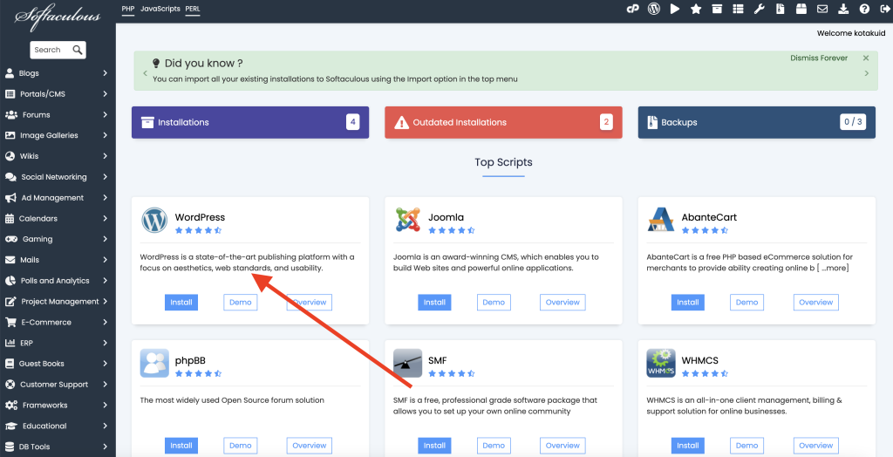The width and height of the screenshot is (893, 457).
Task: Expand Polls and Analytics chevron
Action: pyautogui.click(x=106, y=280)
